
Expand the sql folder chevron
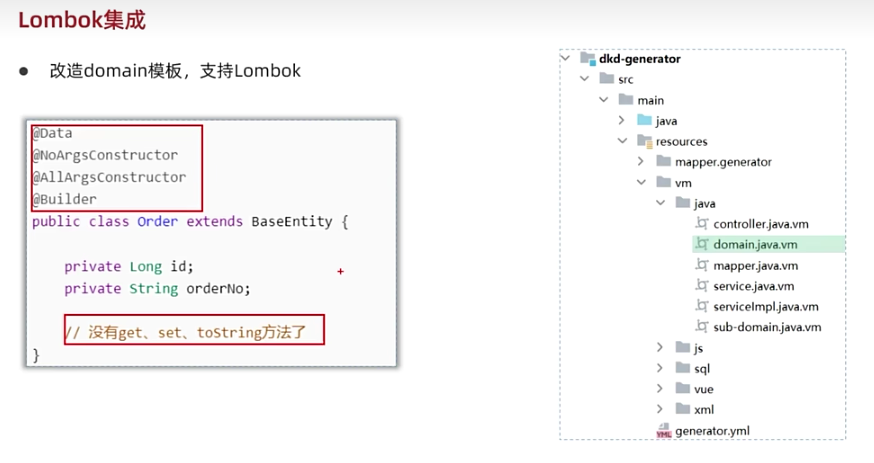660,368
